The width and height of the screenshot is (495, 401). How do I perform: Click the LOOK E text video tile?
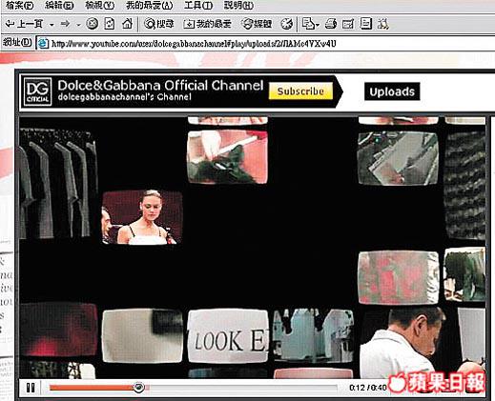coord(228,336)
